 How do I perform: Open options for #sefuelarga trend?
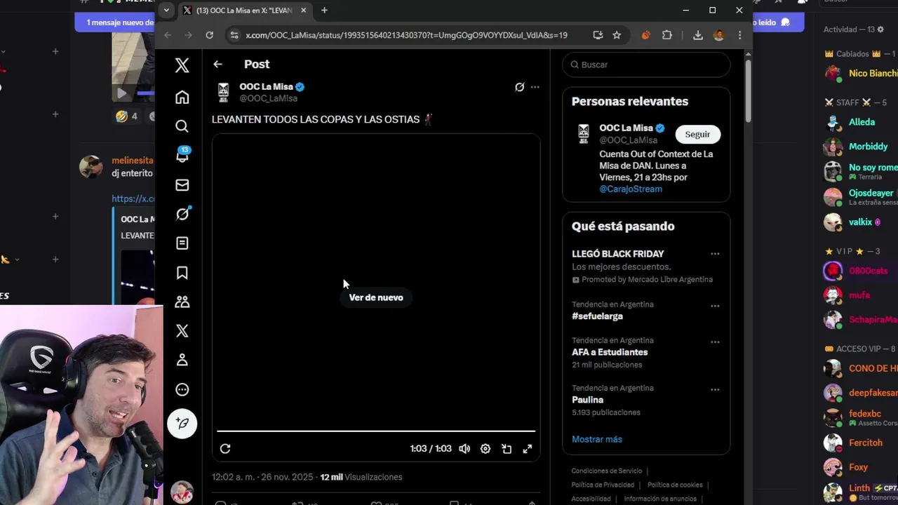(x=715, y=306)
